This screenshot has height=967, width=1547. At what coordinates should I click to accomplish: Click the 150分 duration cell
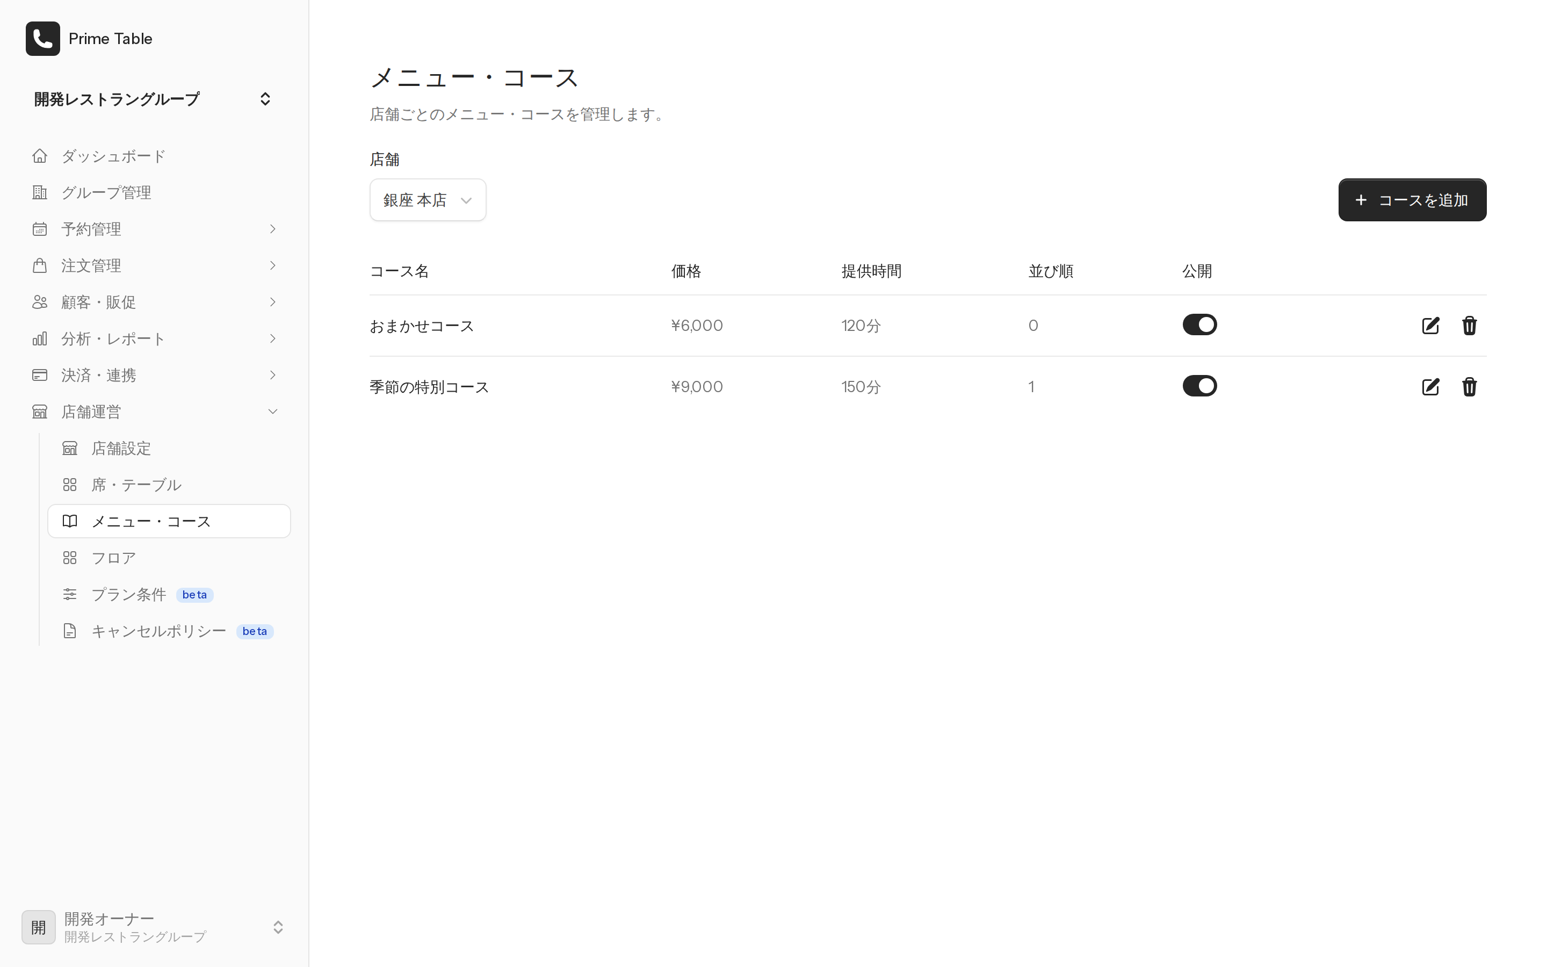pyautogui.click(x=861, y=387)
